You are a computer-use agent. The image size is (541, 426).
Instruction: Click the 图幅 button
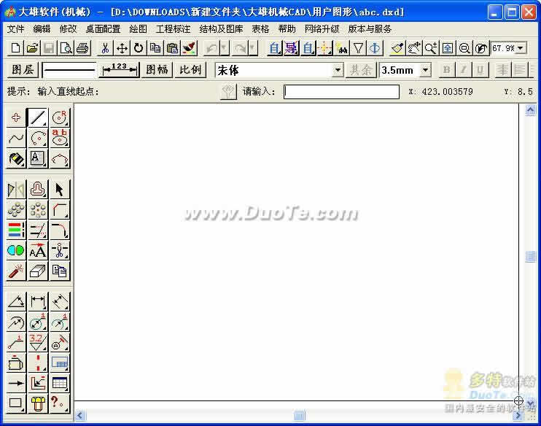[x=157, y=70]
